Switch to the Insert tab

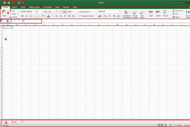coord(14,7)
